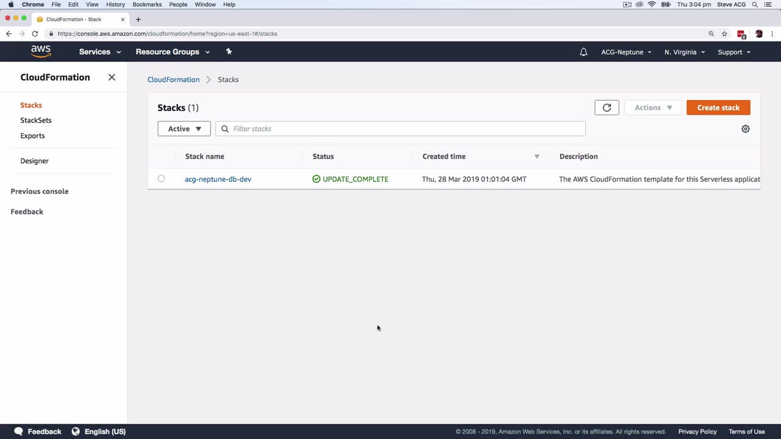The image size is (781, 439).
Task: Expand the Services dropdown
Action: (x=100, y=52)
